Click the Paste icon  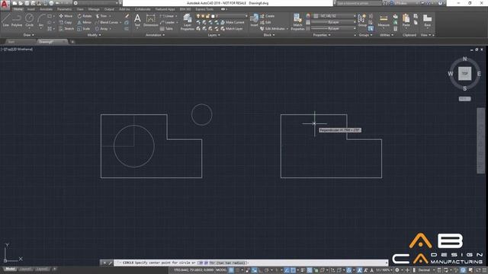coord(406,21)
